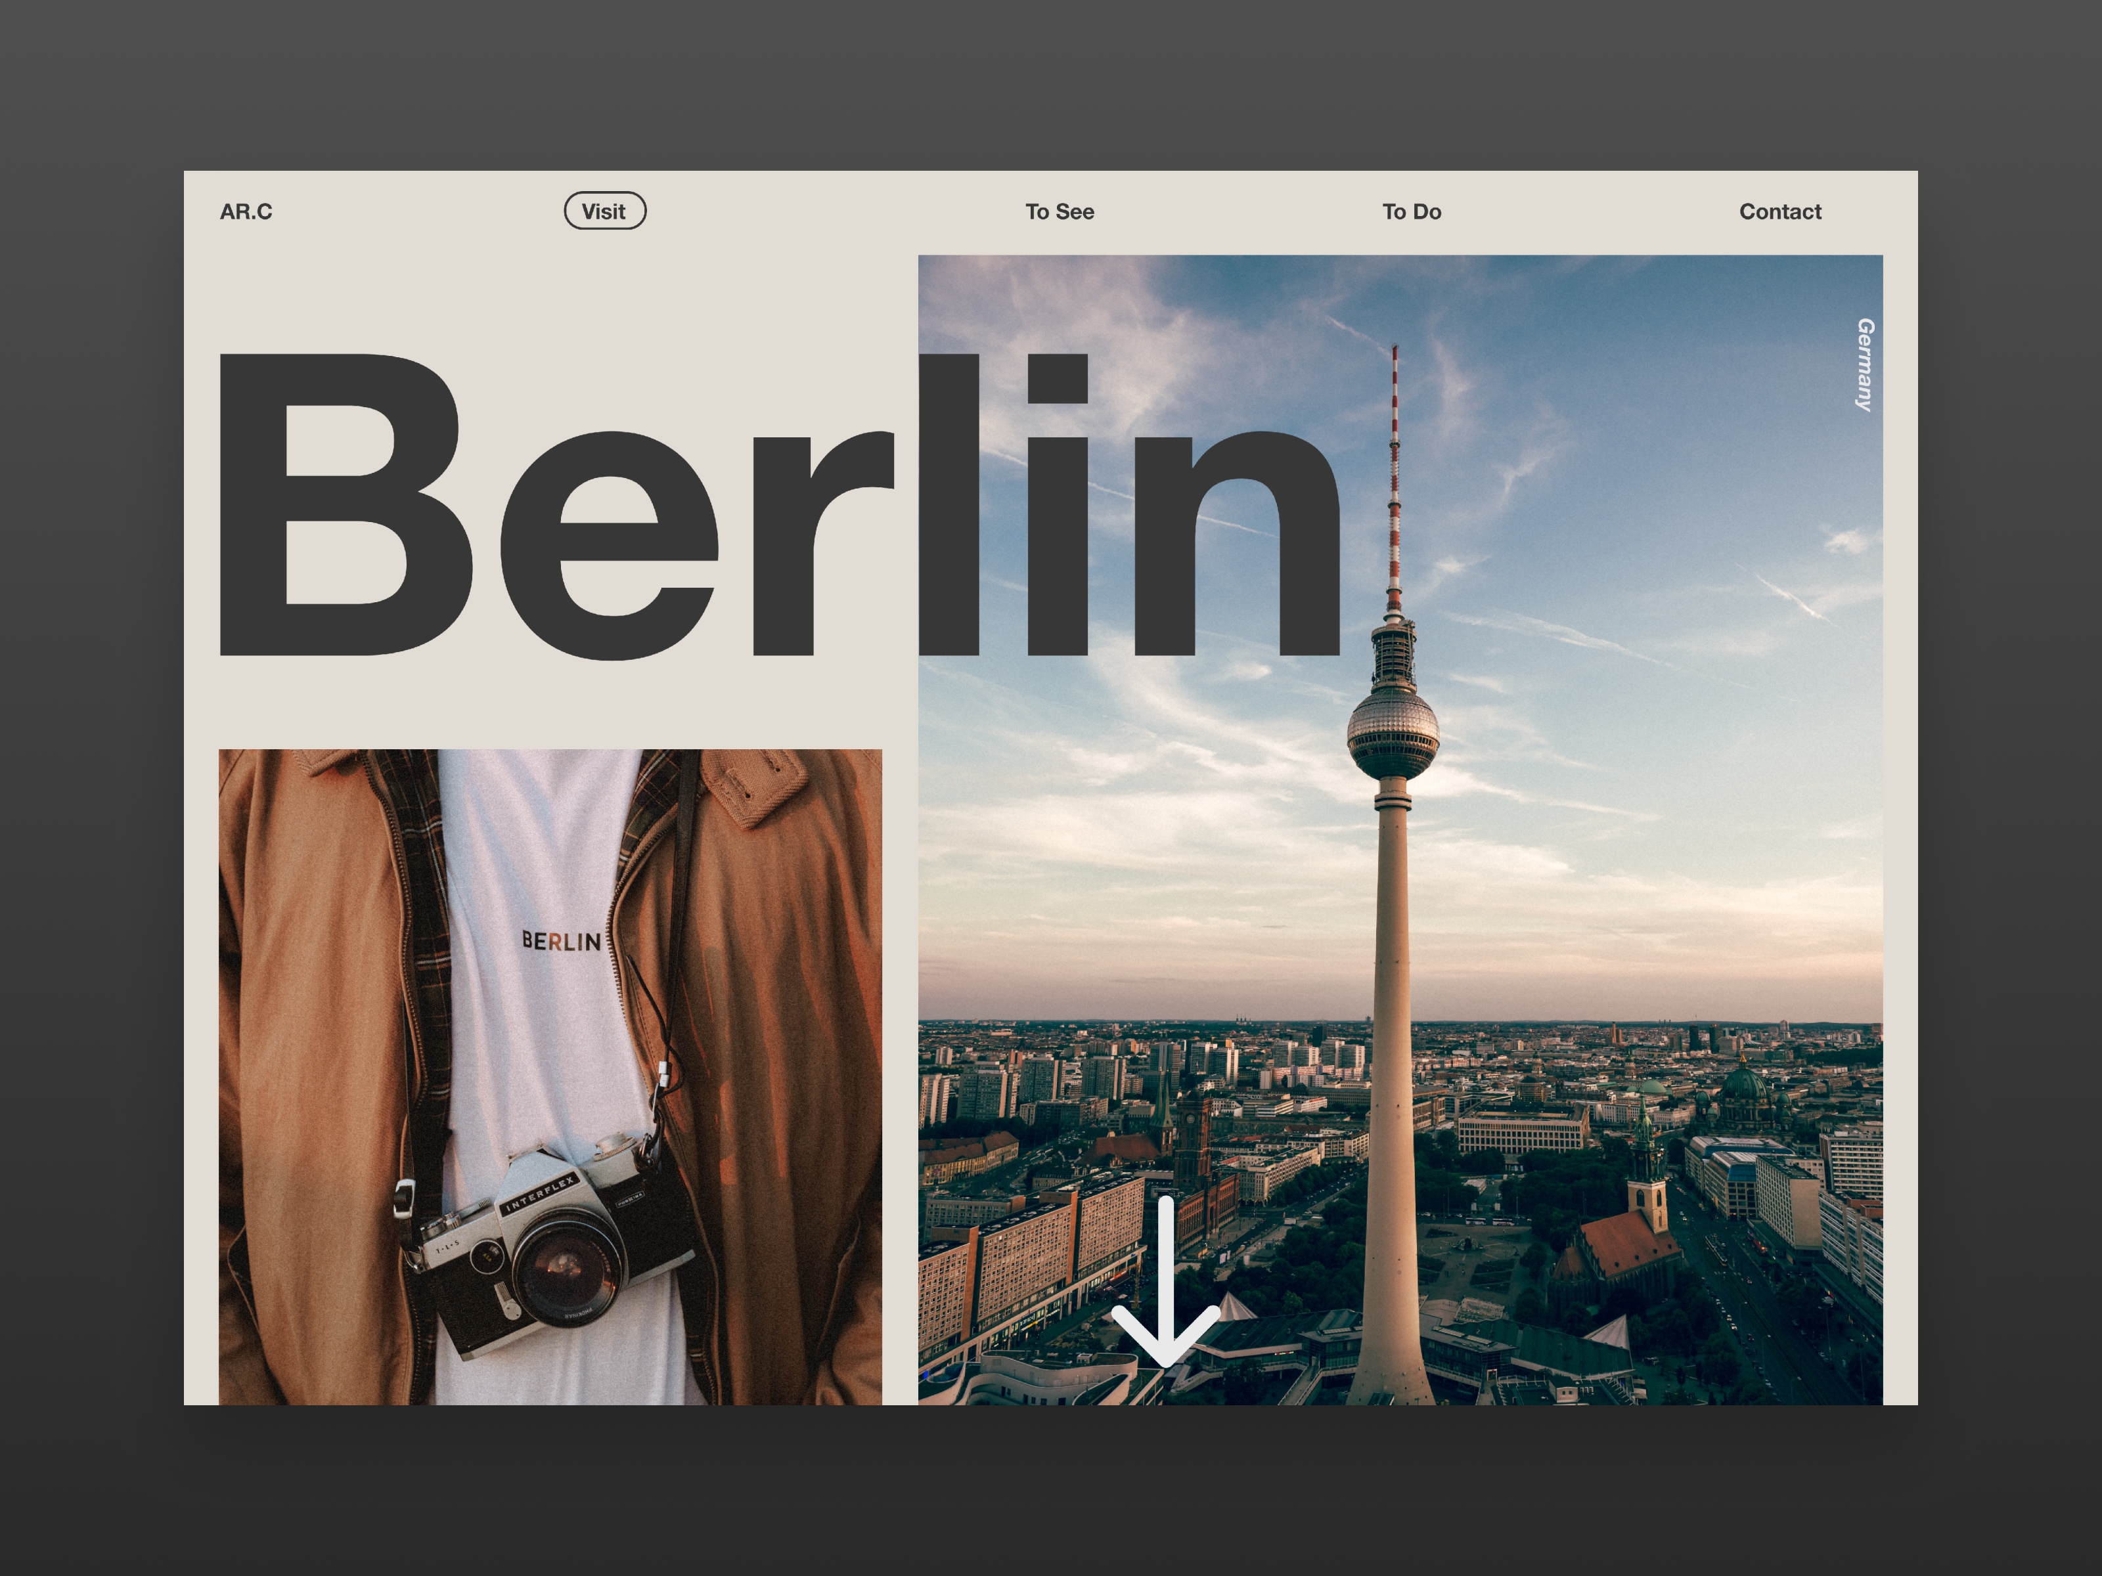Click the white down arrow icon
This screenshot has width=2102, height=1576.
[1165, 1282]
